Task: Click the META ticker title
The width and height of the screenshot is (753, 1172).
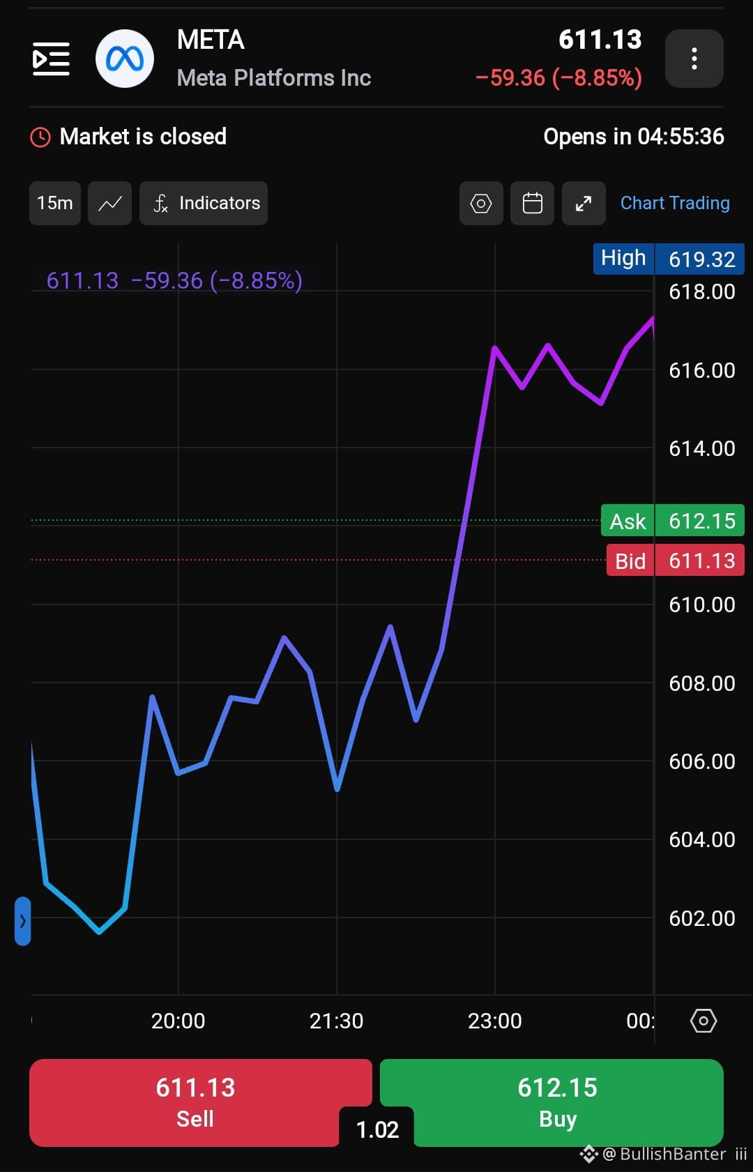Action: click(211, 40)
